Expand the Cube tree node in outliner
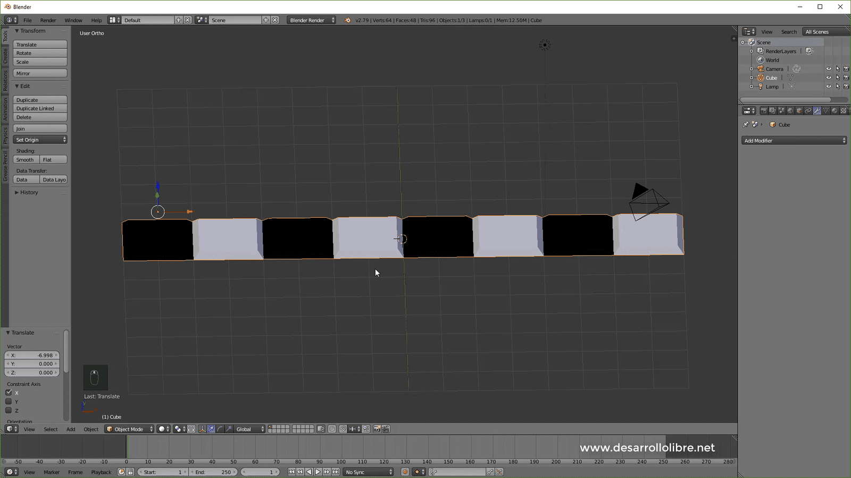This screenshot has width=851, height=478. (x=752, y=78)
